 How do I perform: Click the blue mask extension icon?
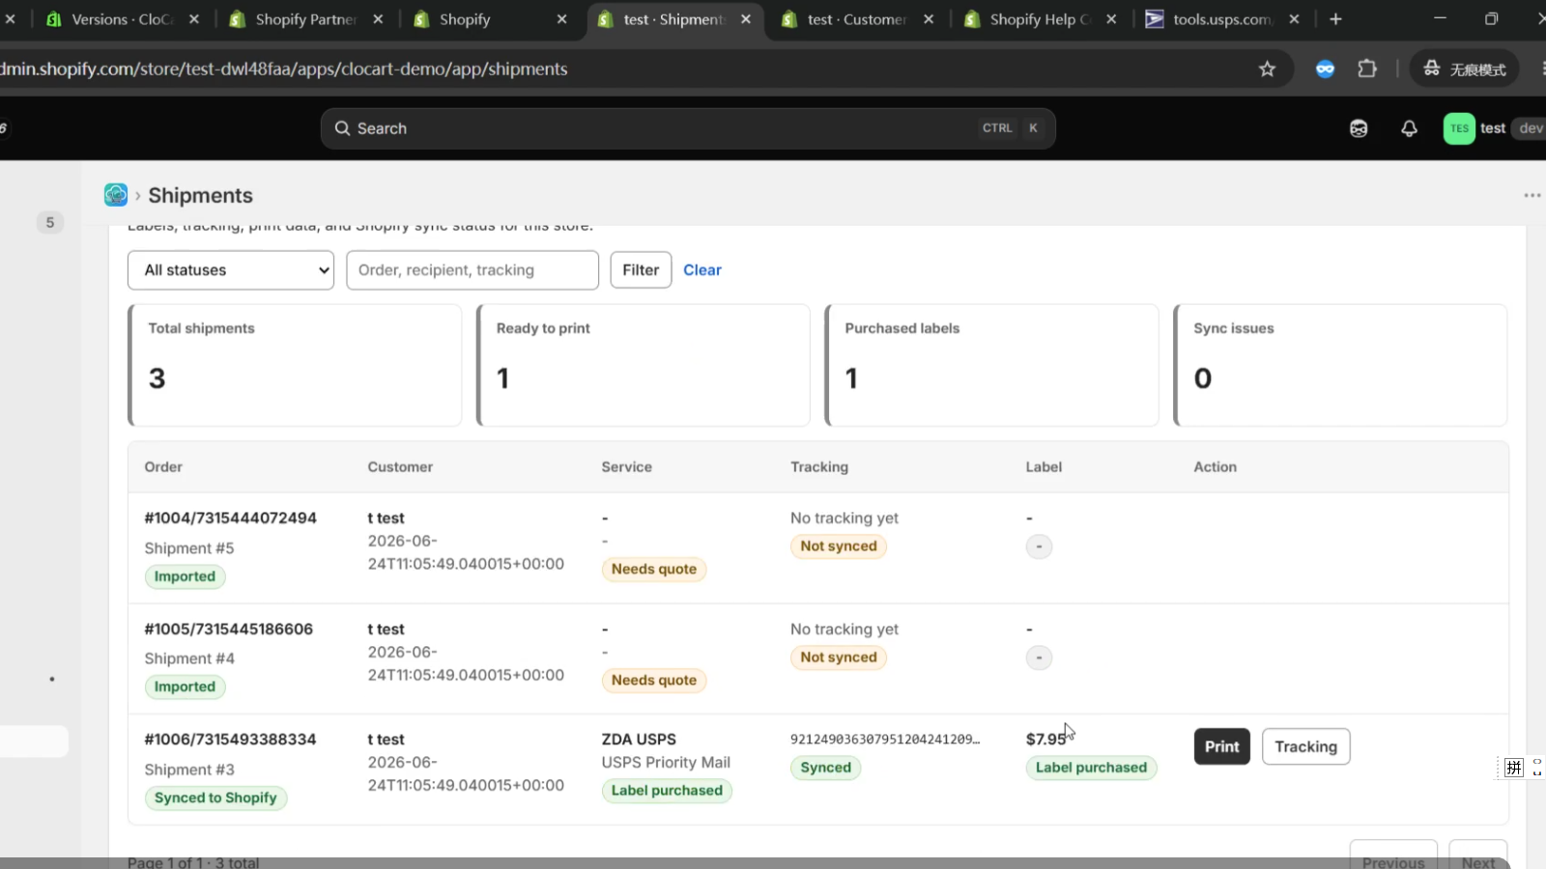[x=1325, y=69]
